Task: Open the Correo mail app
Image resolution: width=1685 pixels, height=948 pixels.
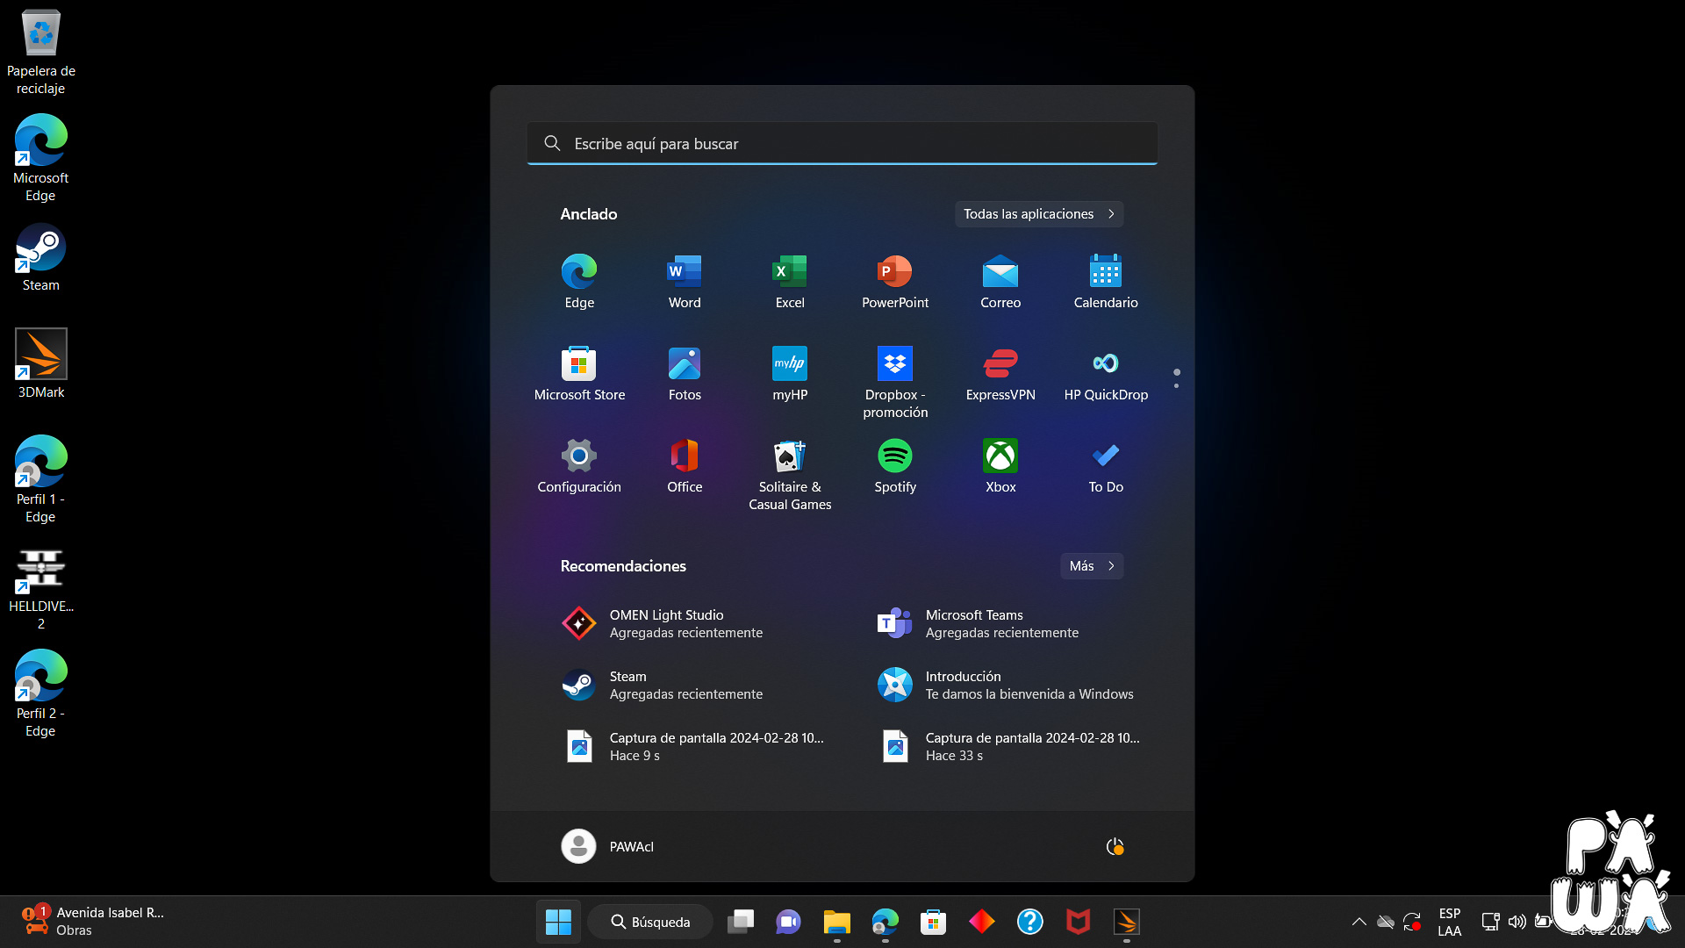Action: [x=1000, y=282]
